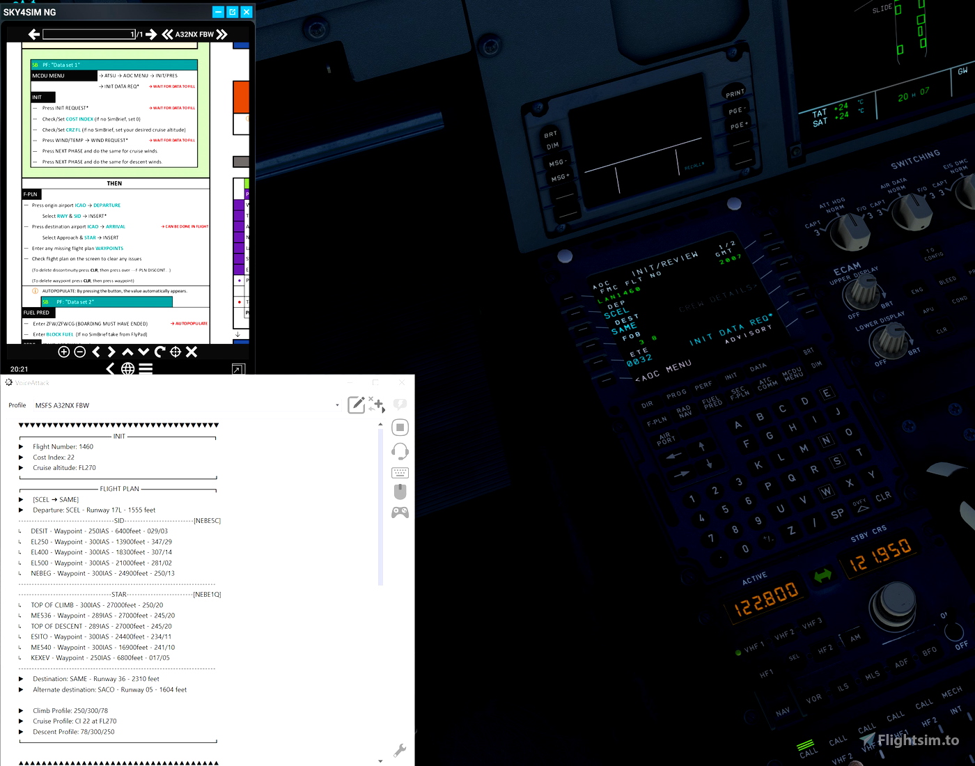The height and width of the screenshot is (766, 975).
Task: Go to previous page in SKY4SIM viewer
Action: tap(33, 34)
